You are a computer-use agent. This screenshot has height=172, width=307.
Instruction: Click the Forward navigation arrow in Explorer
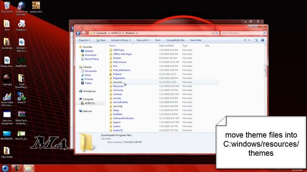(x=83, y=33)
